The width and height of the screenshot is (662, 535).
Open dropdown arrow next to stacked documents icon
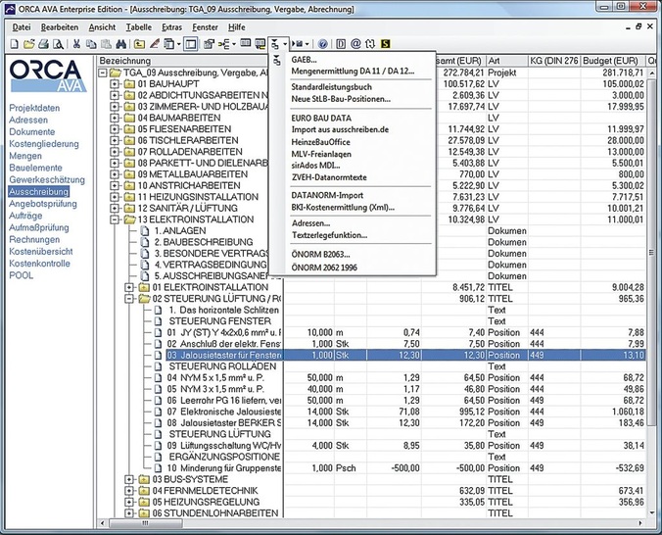click(x=178, y=44)
